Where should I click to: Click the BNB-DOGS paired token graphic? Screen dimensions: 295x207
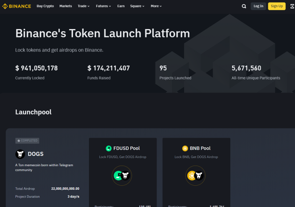[195, 176]
